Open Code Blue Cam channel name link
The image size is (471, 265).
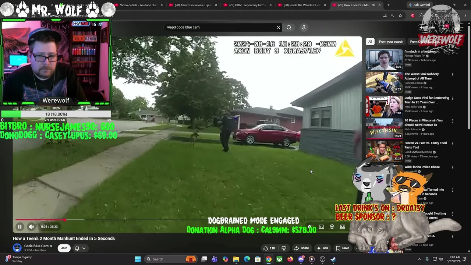(36, 246)
